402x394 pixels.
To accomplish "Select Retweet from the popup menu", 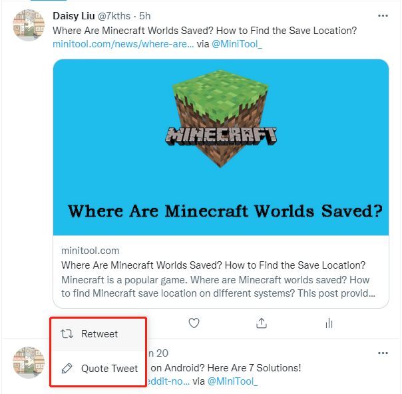I will pos(99,334).
